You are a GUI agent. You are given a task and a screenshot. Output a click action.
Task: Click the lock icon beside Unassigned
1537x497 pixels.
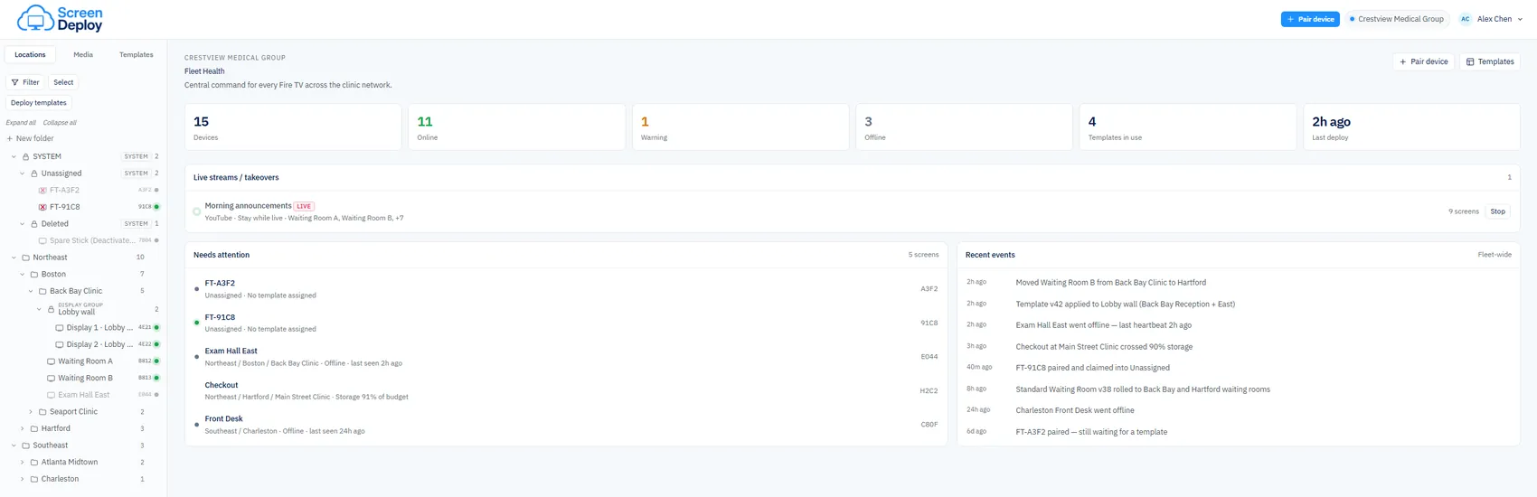point(33,173)
